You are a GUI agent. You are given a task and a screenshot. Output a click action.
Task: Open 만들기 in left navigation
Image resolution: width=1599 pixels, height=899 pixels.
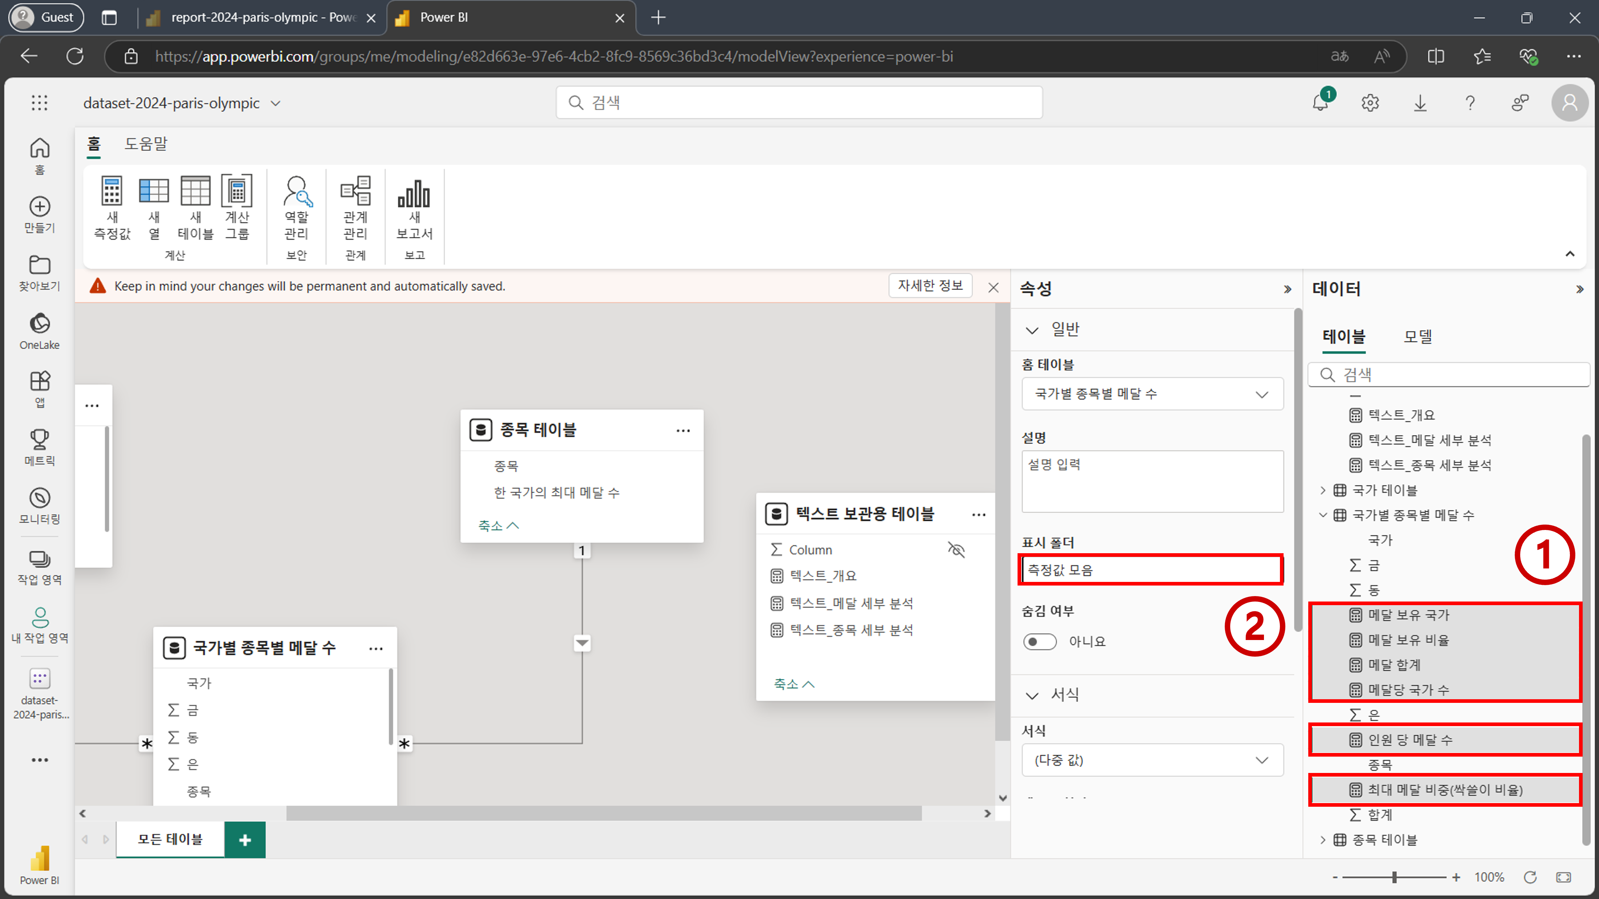click(40, 215)
